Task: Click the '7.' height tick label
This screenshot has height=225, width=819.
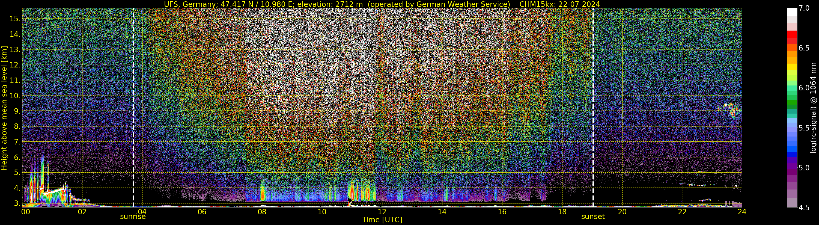Action: point(17,142)
